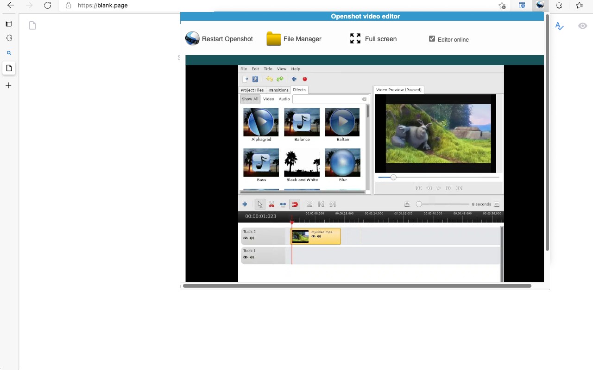The height and width of the screenshot is (370, 593).
Task: Click the timeline zoom out icon
Action: pyautogui.click(x=497, y=204)
